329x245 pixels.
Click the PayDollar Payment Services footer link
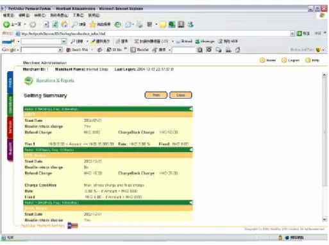pyautogui.click(x=42, y=226)
